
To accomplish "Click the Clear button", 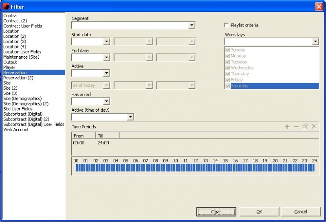I will coord(216,212).
